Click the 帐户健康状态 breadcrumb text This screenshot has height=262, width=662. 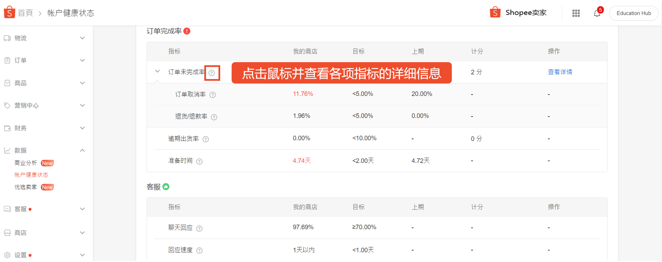coord(71,13)
